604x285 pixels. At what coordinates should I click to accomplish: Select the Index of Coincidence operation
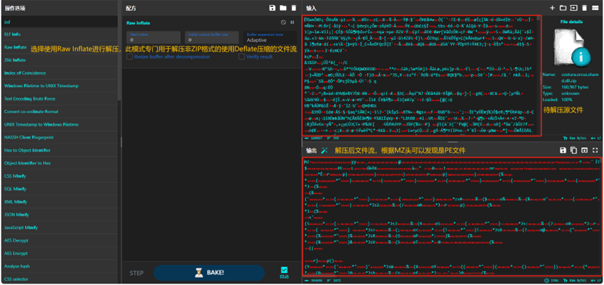click(x=59, y=73)
